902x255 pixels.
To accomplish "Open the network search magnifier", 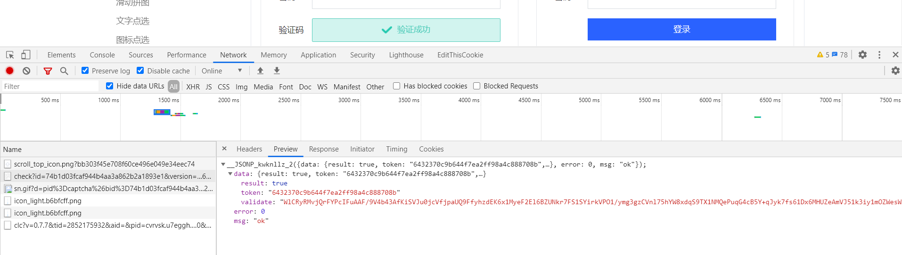I will [64, 71].
